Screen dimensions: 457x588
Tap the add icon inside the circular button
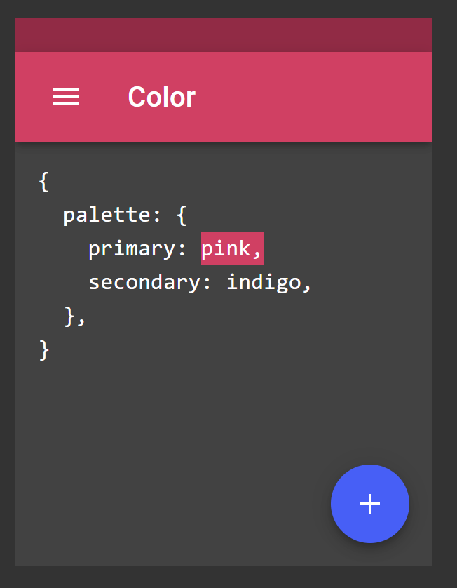[x=369, y=503]
